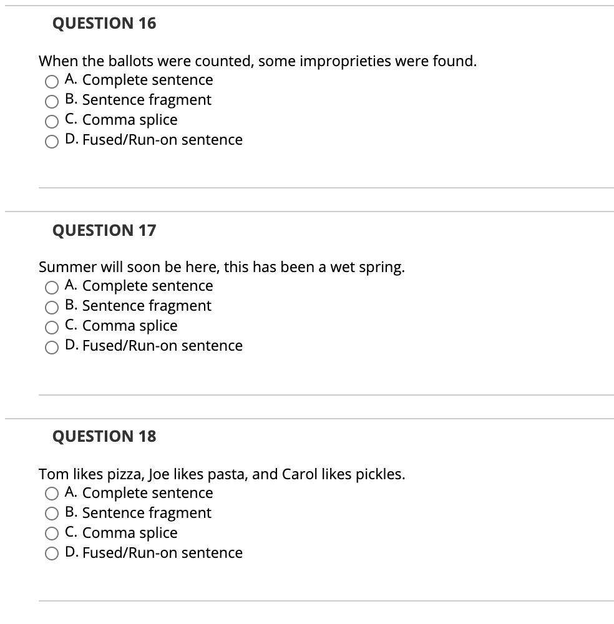Click the QUESTION 17 heading
Image resolution: width=614 pixels, height=624 pixels.
coord(104,230)
